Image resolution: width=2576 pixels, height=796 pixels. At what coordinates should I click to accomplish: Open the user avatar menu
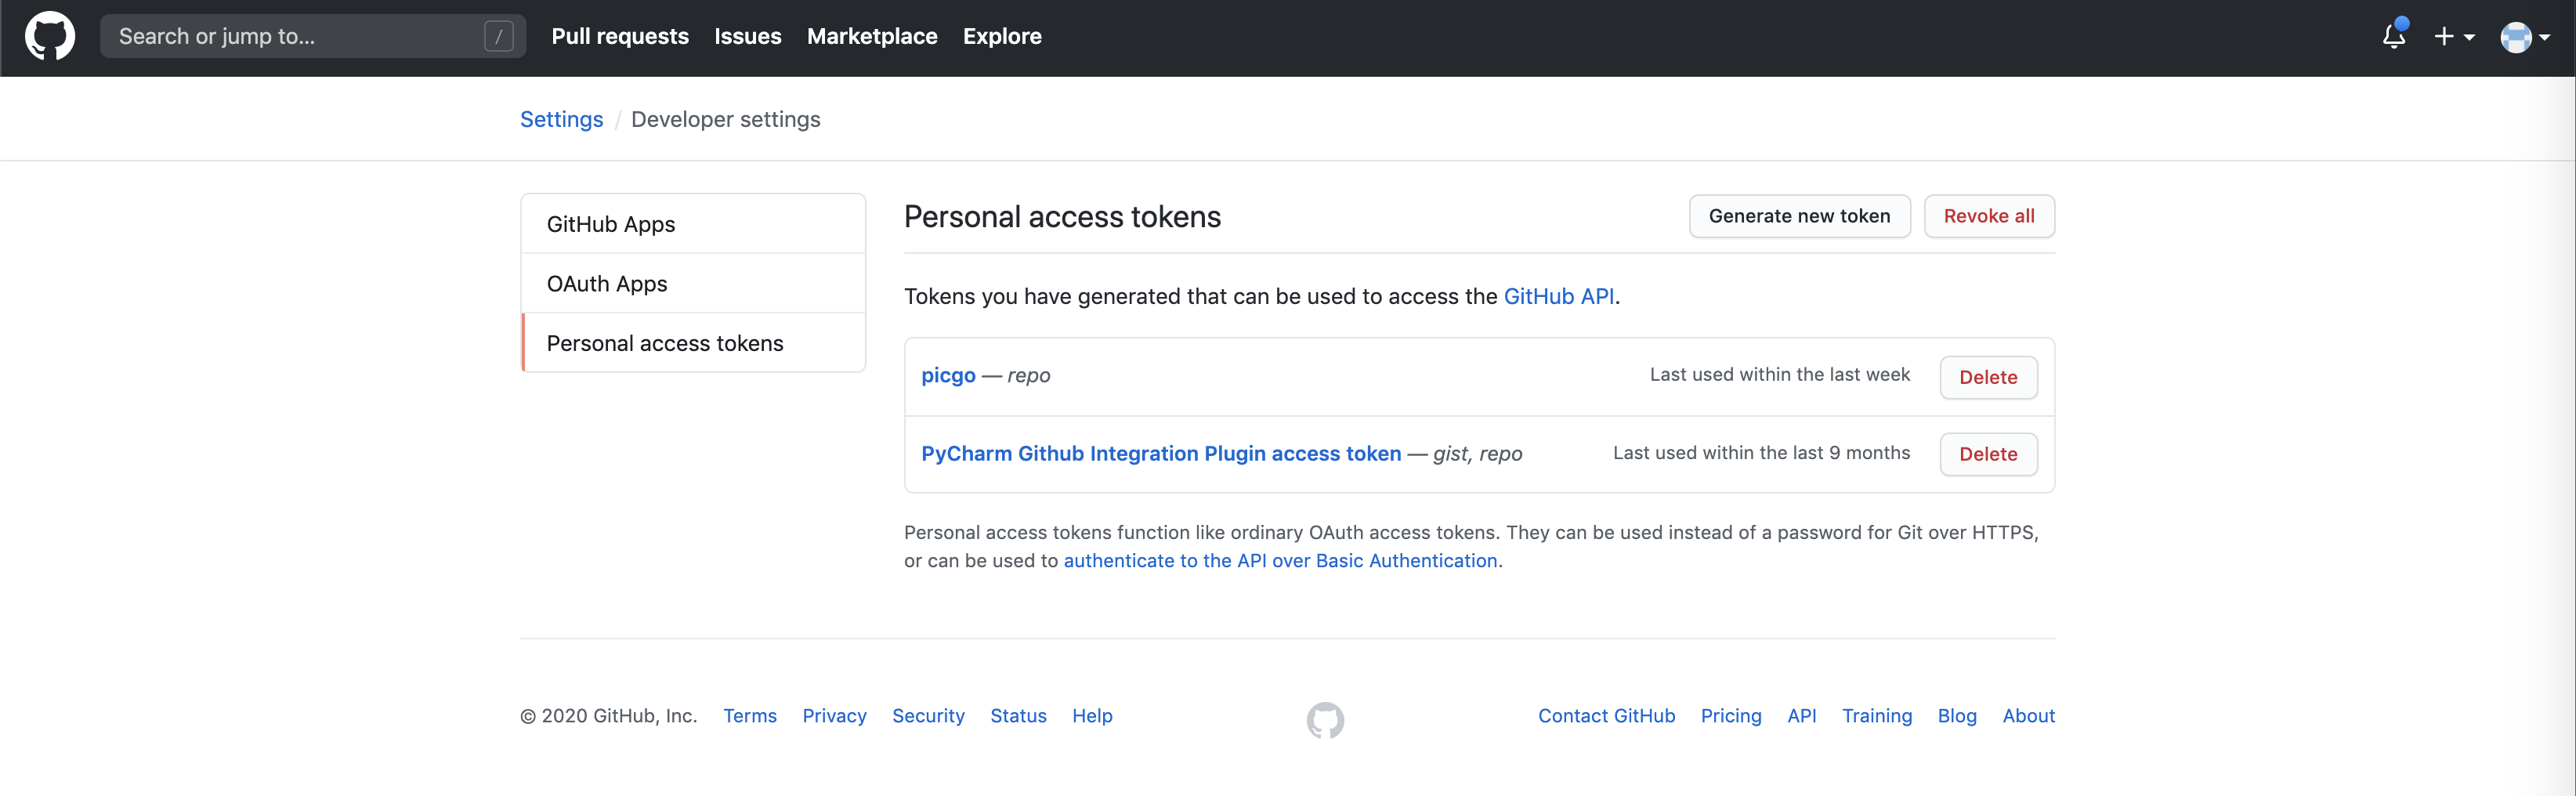click(2524, 37)
